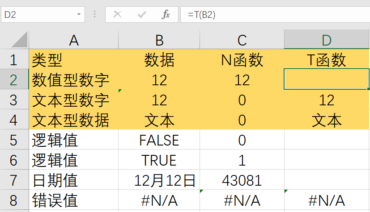Click empty cell D5 in the FALSE row
370x212 pixels.
327,140
